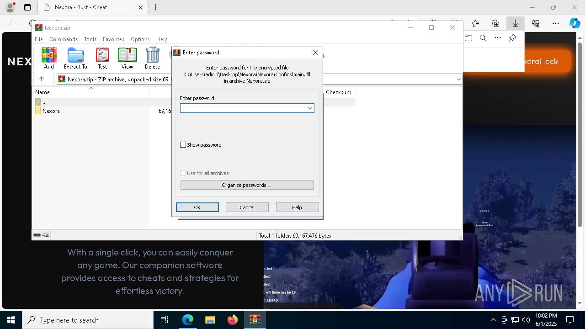585x329 pixels.
Task: Pin the downloads panel
Action: 512,38
